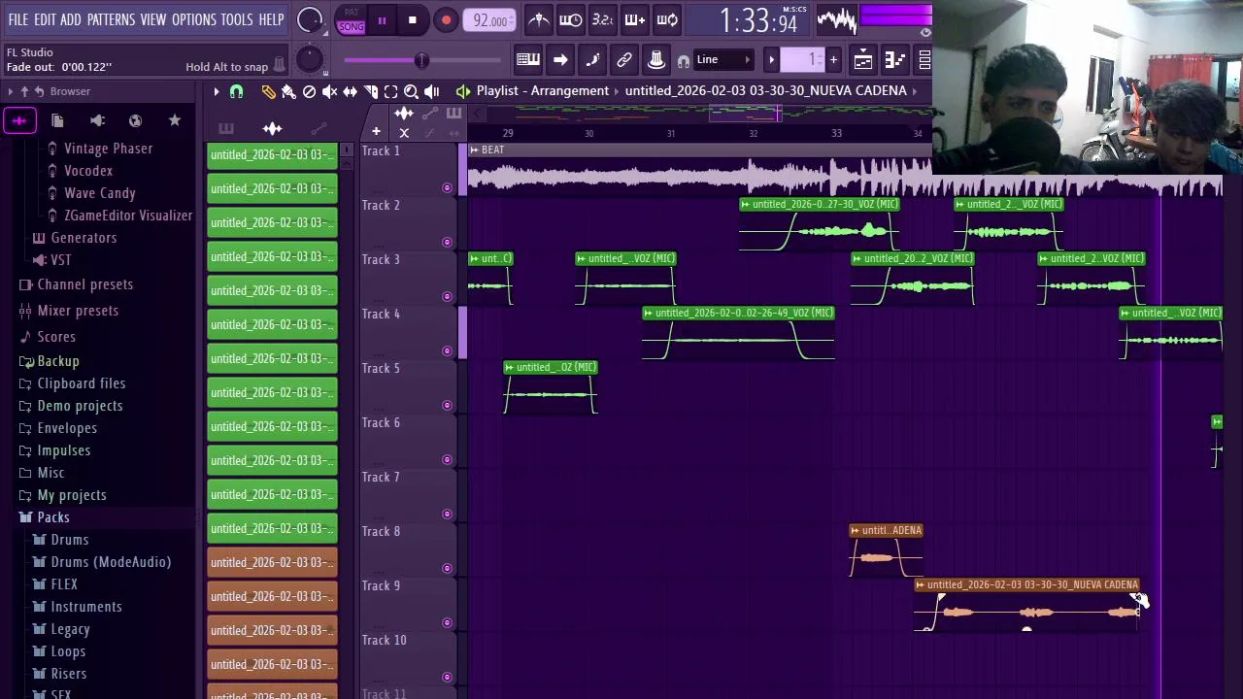Mute Track 8 with its green dot

tap(447, 568)
